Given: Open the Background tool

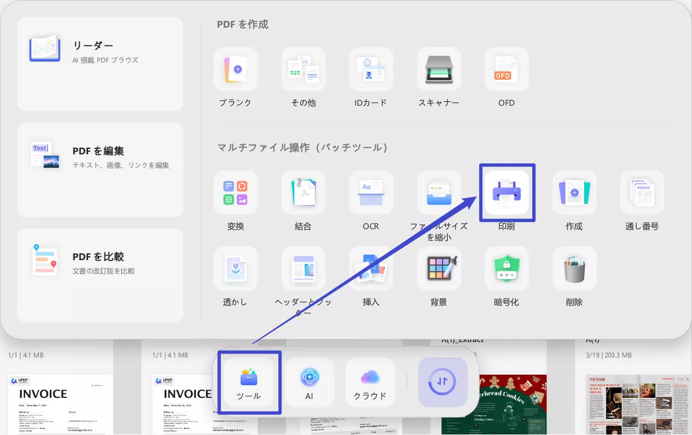Looking at the screenshot, I should coord(438,268).
